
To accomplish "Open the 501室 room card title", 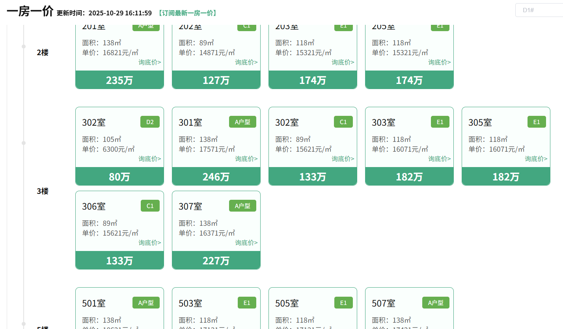I will (94, 303).
